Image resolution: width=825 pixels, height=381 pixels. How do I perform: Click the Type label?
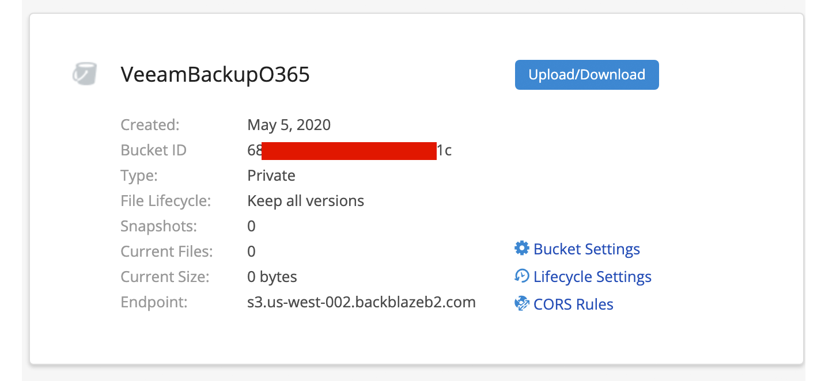[139, 176]
